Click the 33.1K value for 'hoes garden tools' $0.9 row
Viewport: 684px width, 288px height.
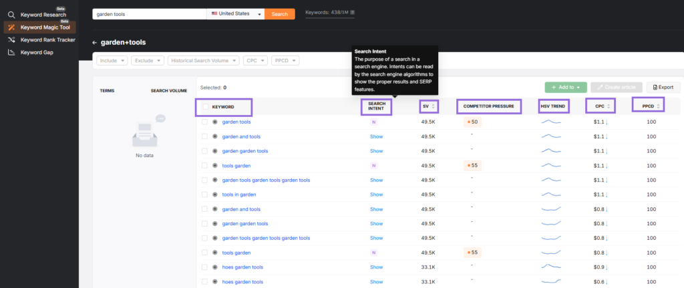click(x=428, y=267)
